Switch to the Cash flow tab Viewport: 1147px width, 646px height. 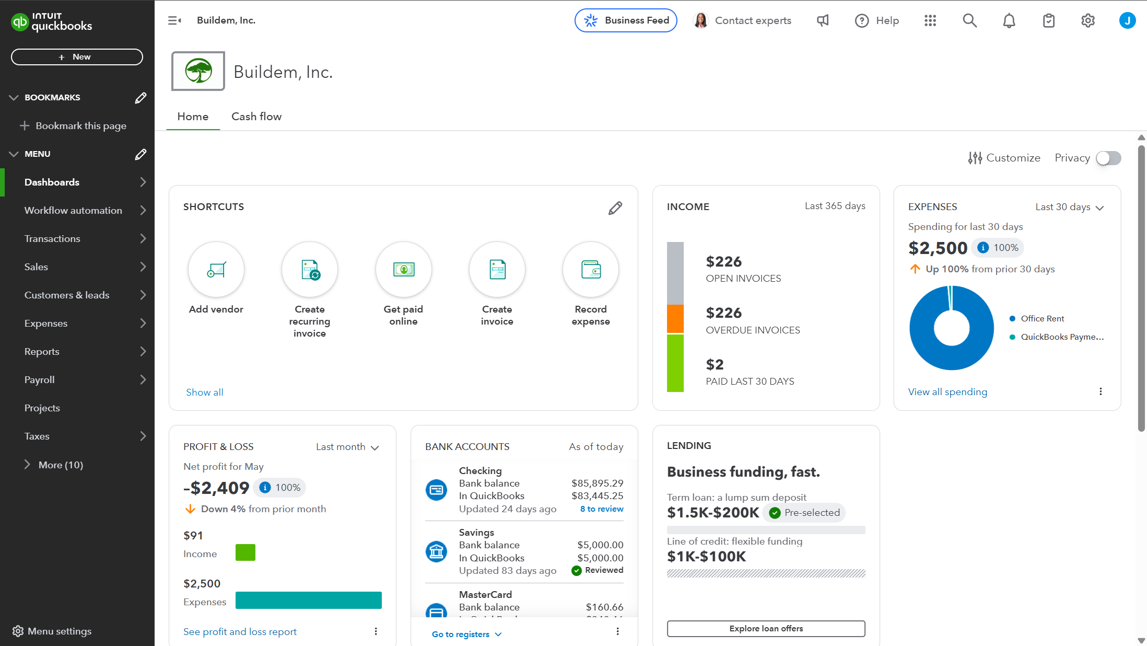[256, 116]
